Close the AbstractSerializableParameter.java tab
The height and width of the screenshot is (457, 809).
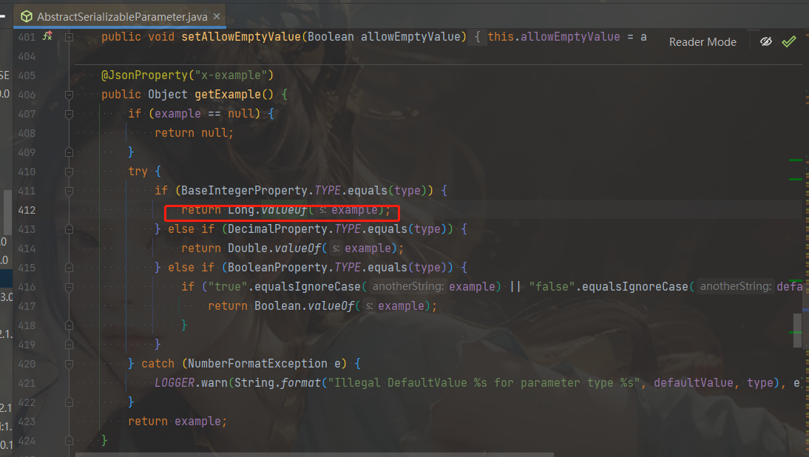tap(217, 15)
